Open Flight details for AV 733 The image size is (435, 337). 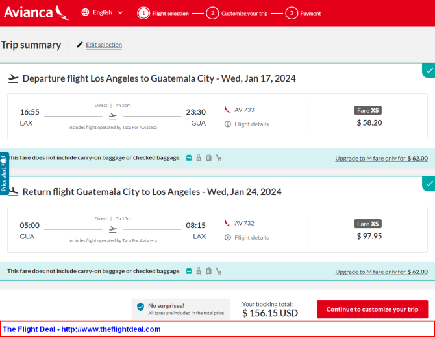(252, 124)
